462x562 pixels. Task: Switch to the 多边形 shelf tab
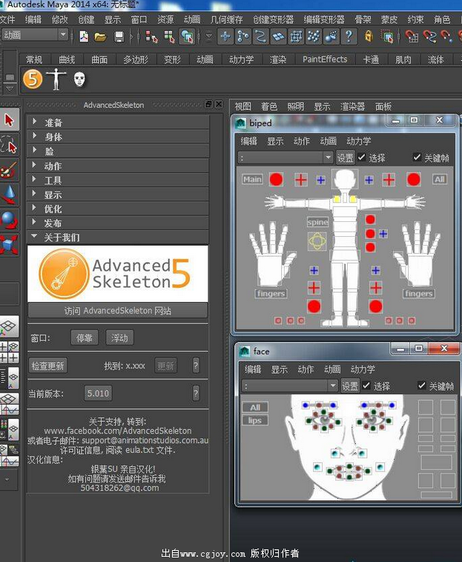136,59
